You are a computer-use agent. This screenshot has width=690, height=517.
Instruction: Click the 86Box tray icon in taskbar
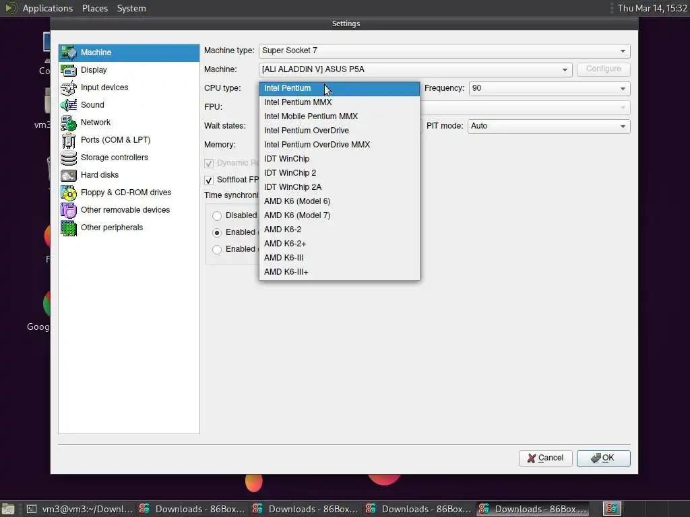[x=612, y=509]
